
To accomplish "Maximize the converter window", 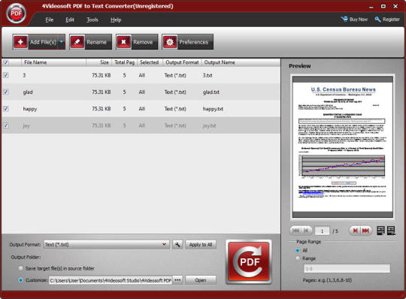I will point(383,6).
